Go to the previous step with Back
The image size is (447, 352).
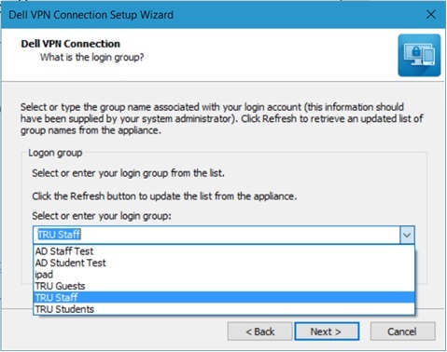[259, 332]
